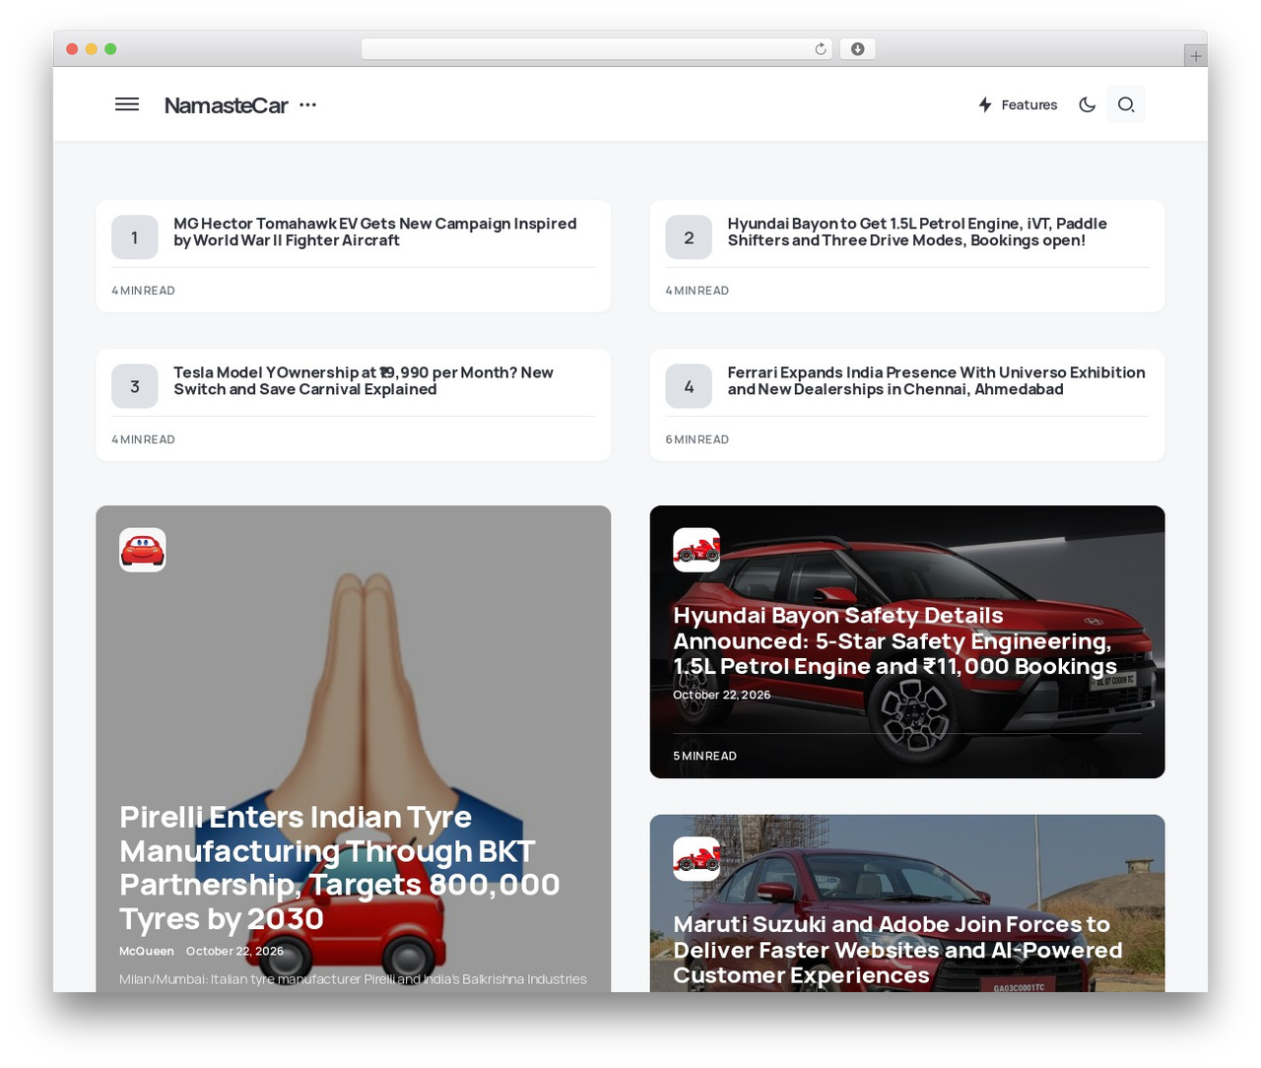Close the browser window red button

[x=72, y=49]
